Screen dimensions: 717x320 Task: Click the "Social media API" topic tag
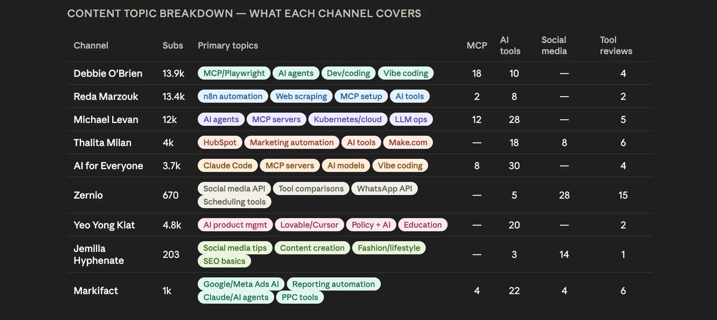[234, 189]
